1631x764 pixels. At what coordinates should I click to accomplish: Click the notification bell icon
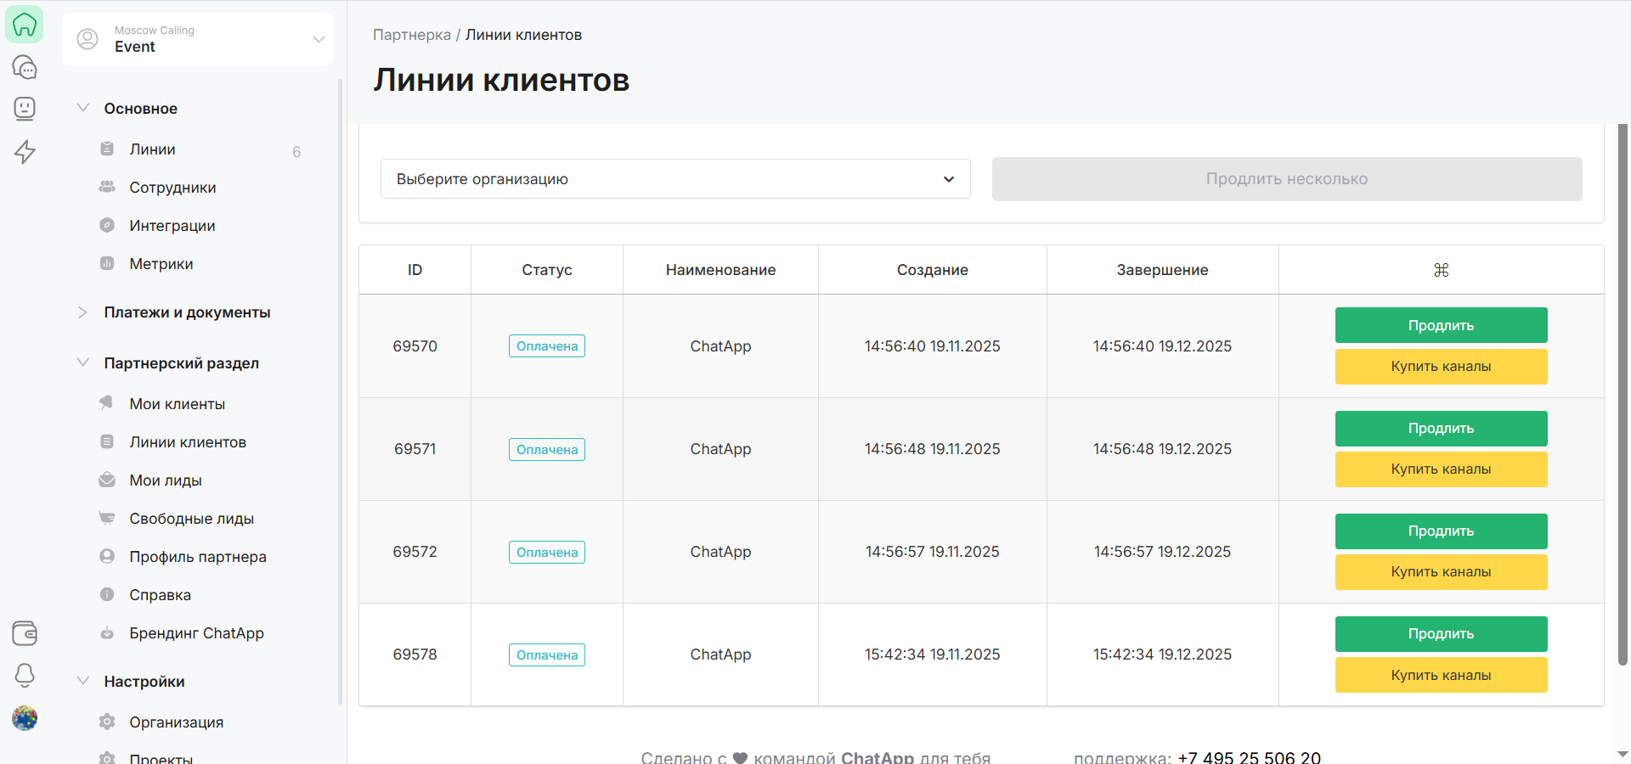pyautogui.click(x=25, y=675)
